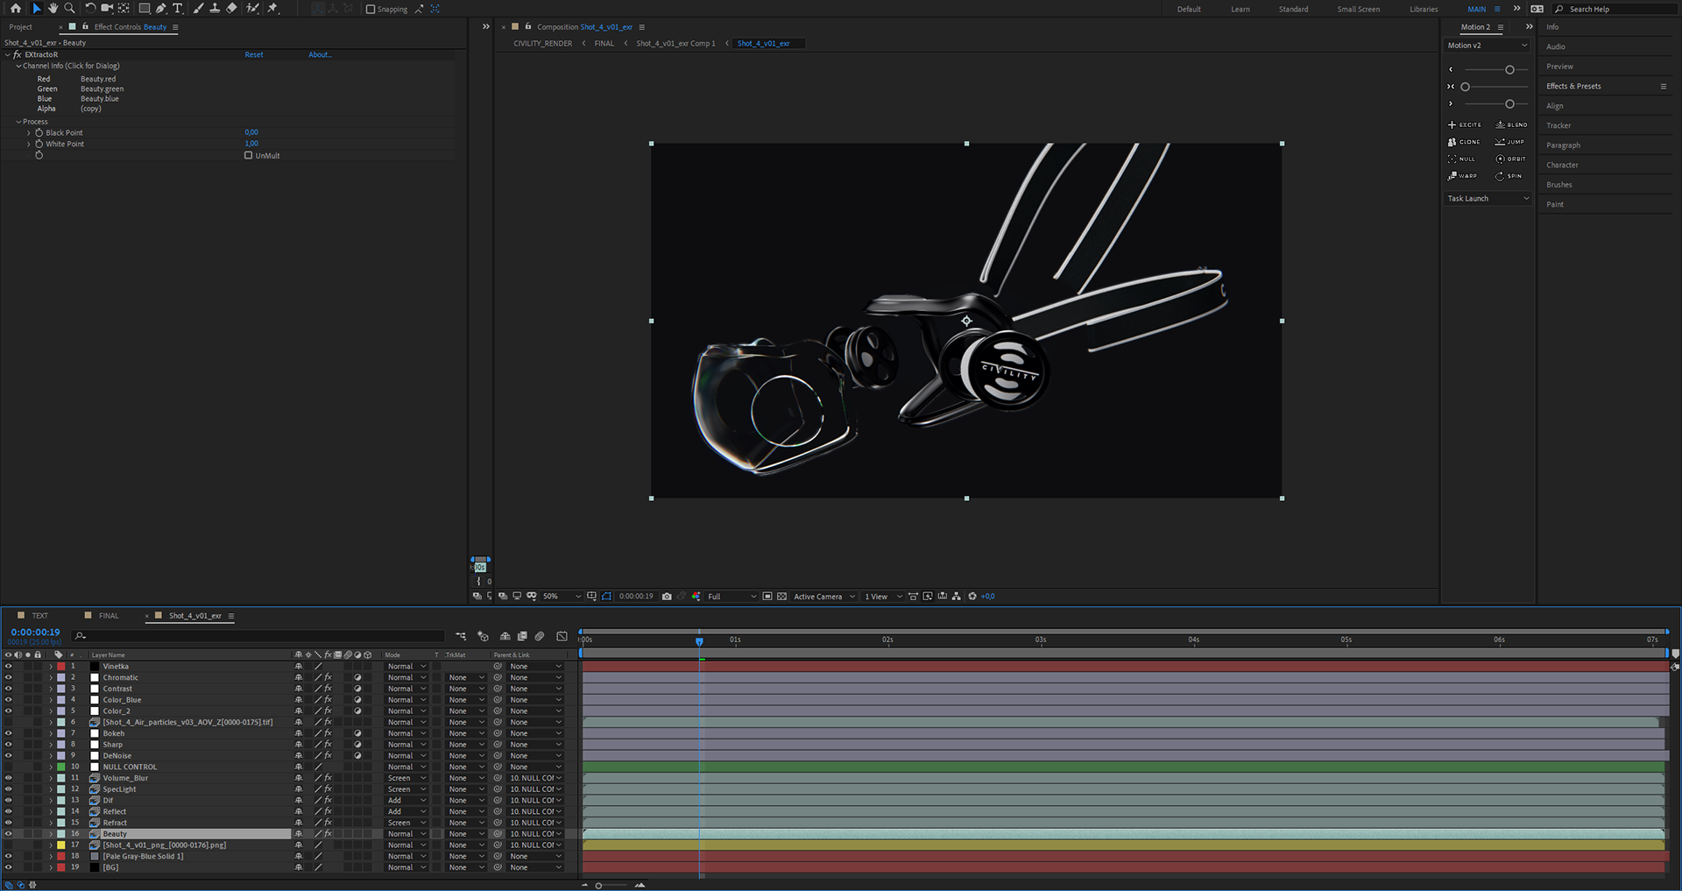Click the About link for EXtractoR

(320, 54)
